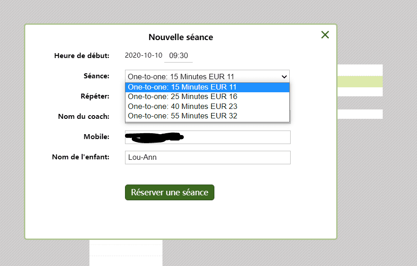Choose One-to-one: 25 Minutes EUR 16 option

(x=207, y=96)
